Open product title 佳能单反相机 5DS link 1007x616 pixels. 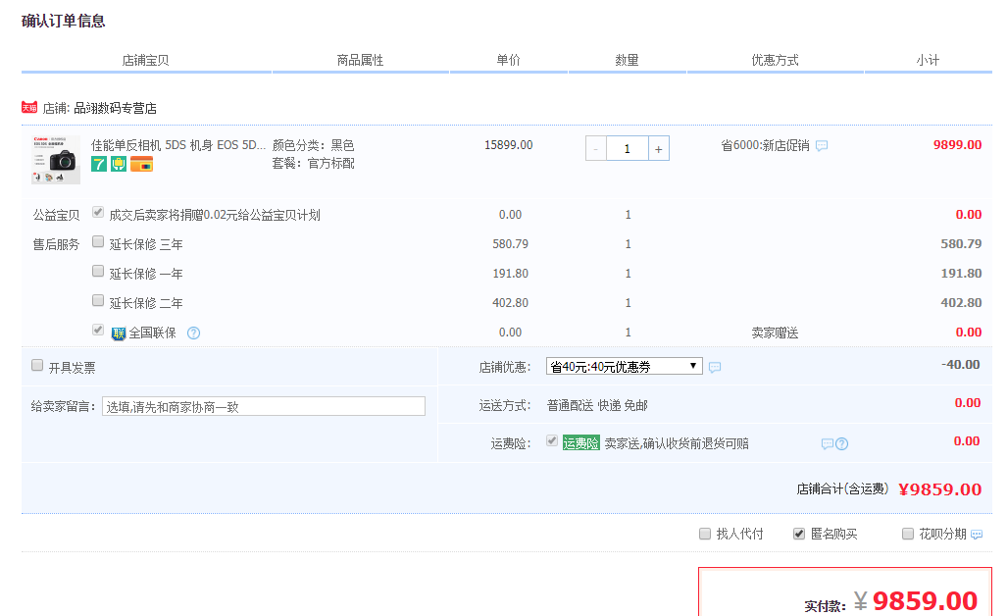click(x=177, y=145)
